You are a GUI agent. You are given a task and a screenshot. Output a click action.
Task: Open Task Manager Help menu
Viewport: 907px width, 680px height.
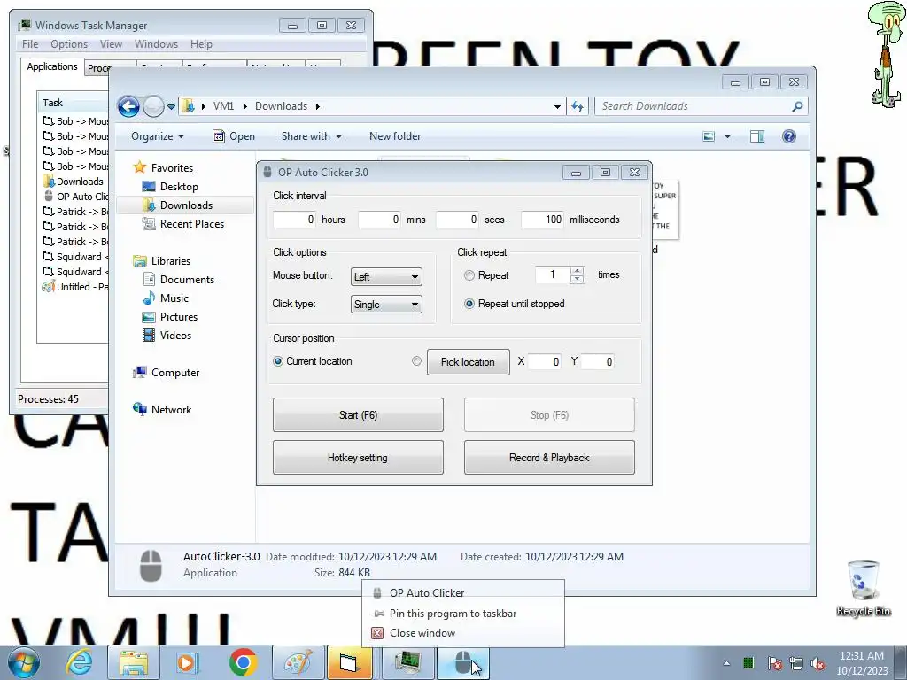point(201,44)
